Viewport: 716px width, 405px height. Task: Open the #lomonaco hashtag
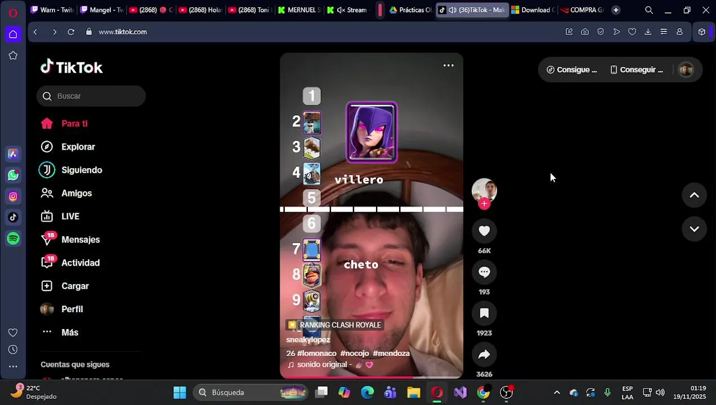click(x=317, y=353)
